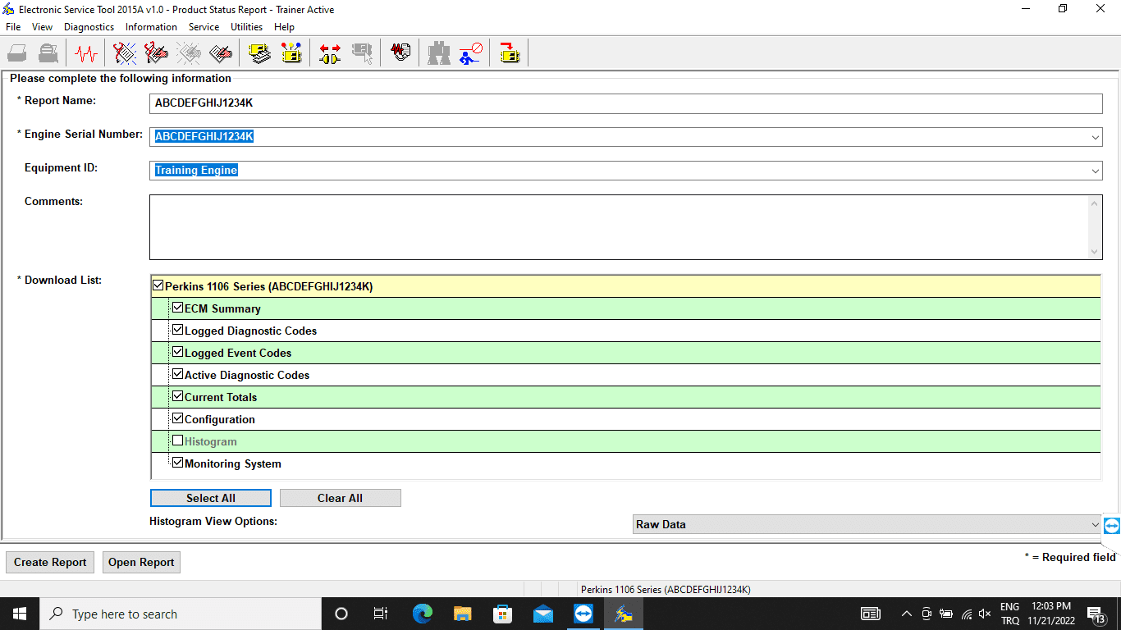The image size is (1121, 630).
Task: Click the ECM Summary toolbar icon
Action: pyautogui.click(x=260, y=54)
